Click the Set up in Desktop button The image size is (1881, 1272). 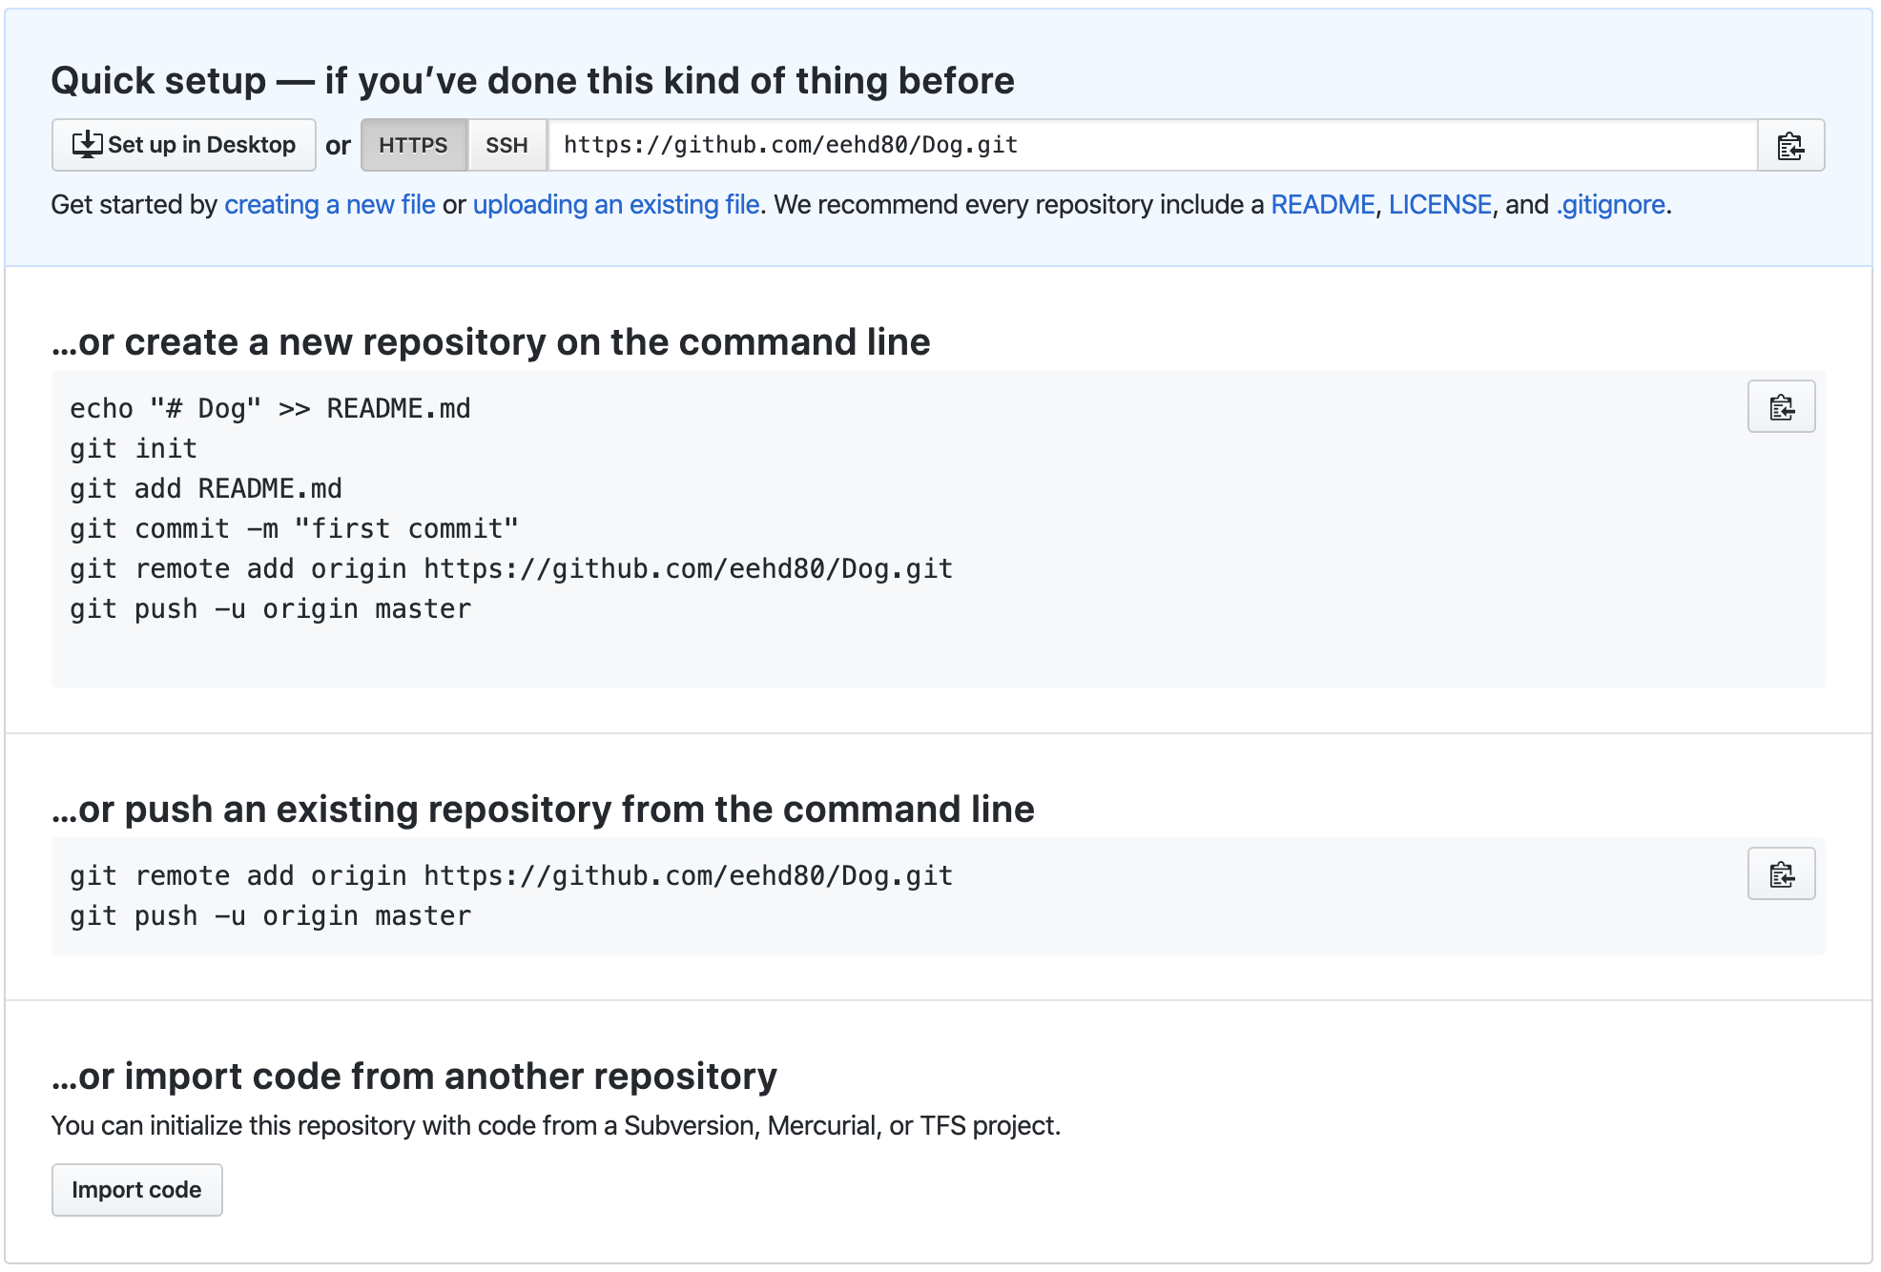184,145
